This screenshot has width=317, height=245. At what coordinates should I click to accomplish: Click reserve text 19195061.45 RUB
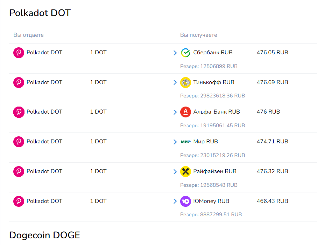[x=212, y=125]
